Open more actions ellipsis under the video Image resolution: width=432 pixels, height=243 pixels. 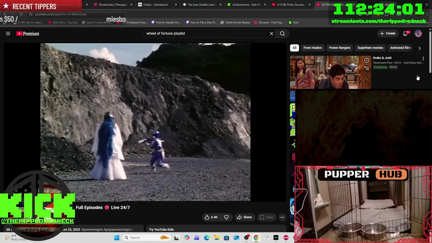click(282, 217)
